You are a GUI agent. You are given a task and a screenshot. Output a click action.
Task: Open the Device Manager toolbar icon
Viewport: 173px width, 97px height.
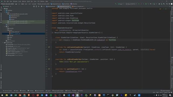click(162, 4)
